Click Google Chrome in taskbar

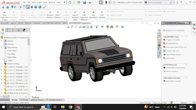(x=71, y=107)
